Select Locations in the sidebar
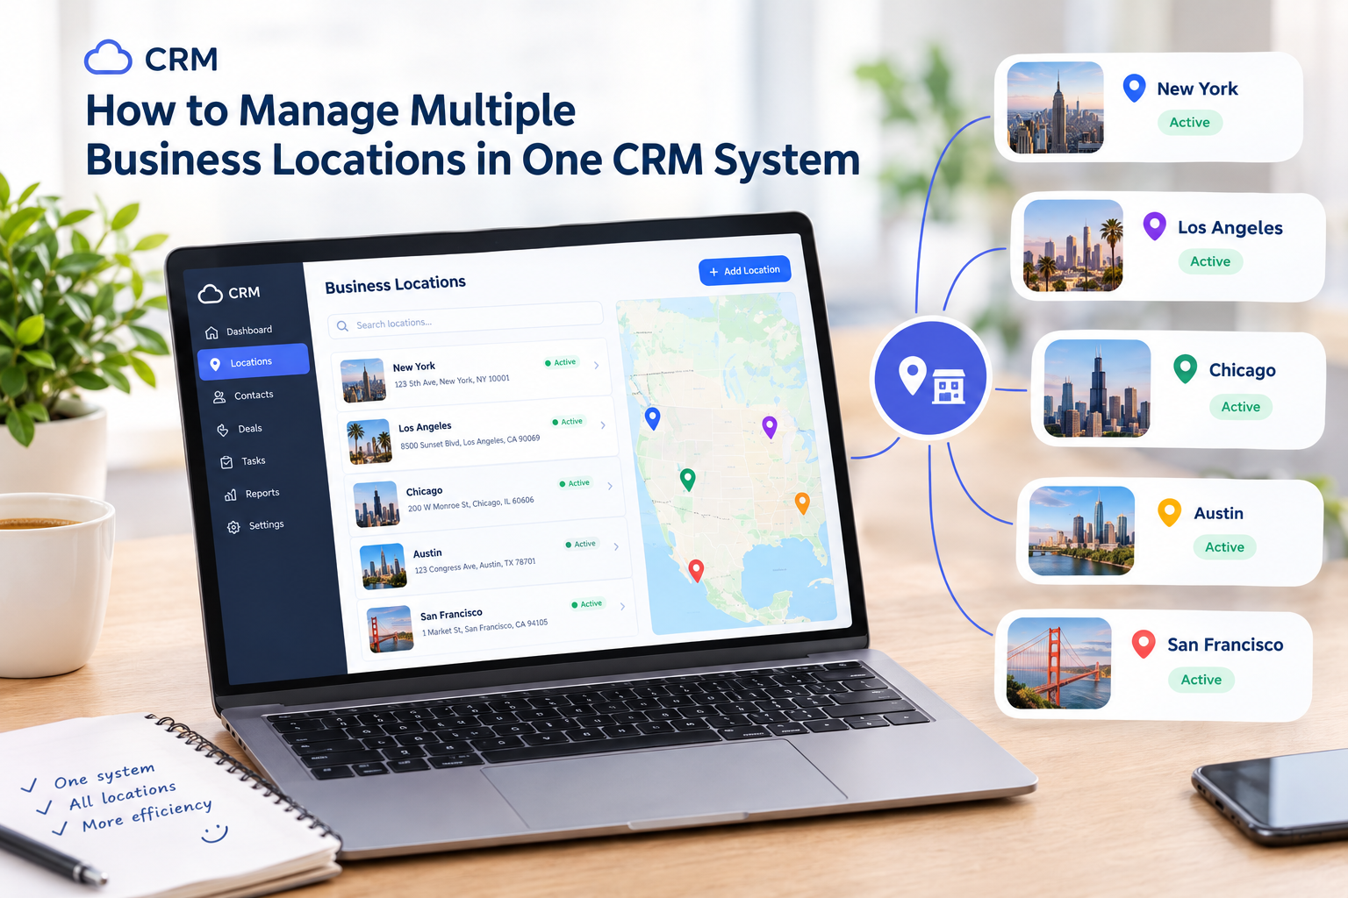The image size is (1348, 898). tap(253, 362)
